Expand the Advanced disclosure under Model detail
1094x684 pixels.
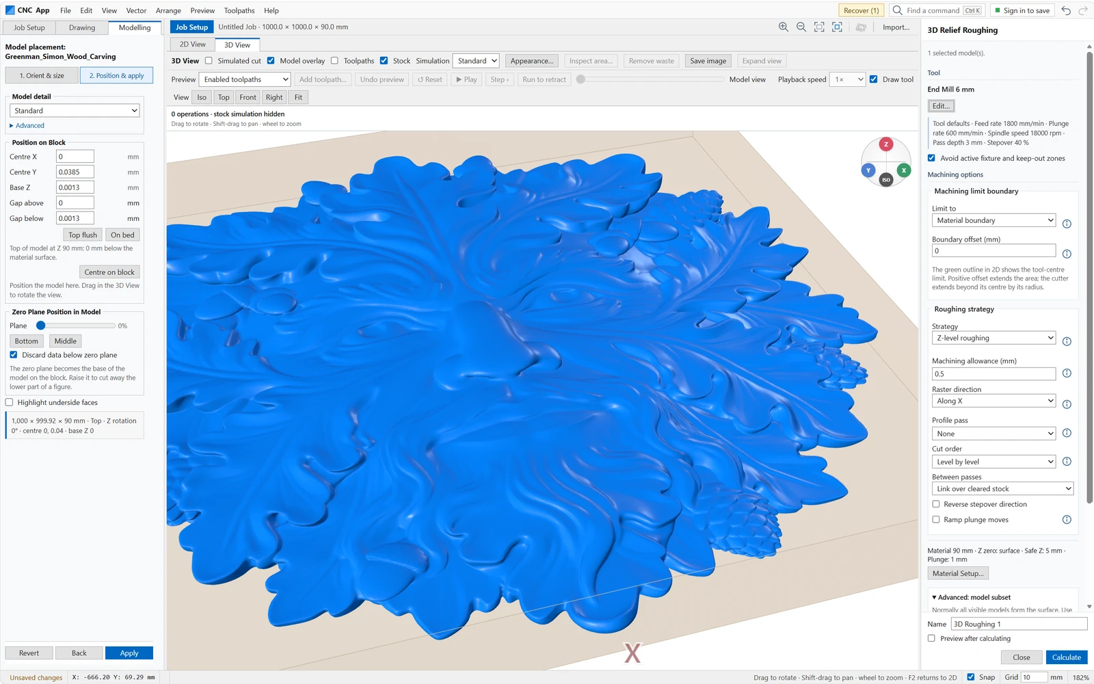click(27, 126)
